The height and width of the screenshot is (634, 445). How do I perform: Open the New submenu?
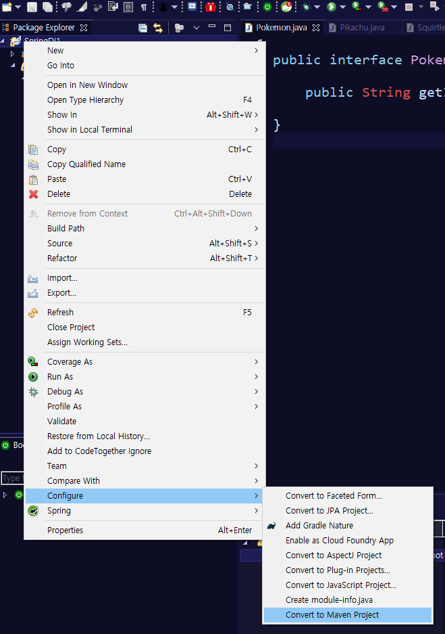[145, 51]
